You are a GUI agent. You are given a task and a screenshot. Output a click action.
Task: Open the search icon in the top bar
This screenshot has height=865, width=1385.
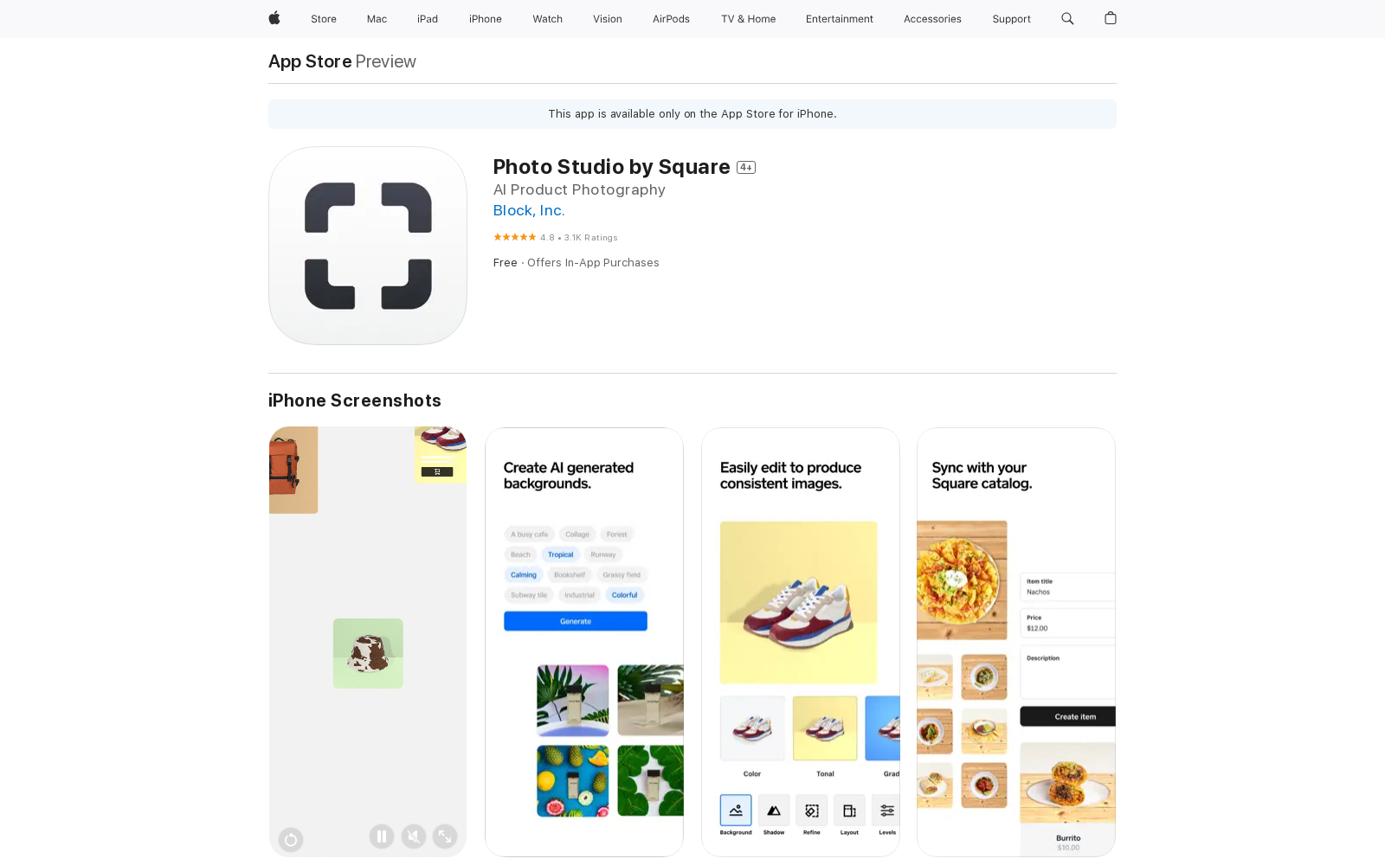pos(1067,18)
